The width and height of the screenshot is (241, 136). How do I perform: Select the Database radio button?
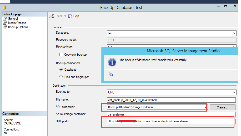tap(61, 70)
